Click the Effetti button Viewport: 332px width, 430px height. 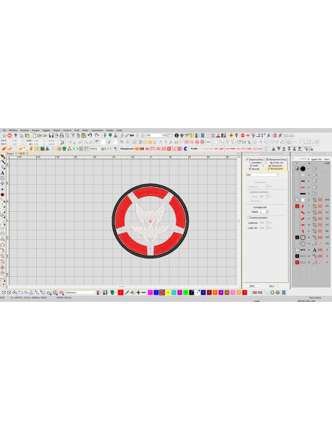(x=252, y=286)
